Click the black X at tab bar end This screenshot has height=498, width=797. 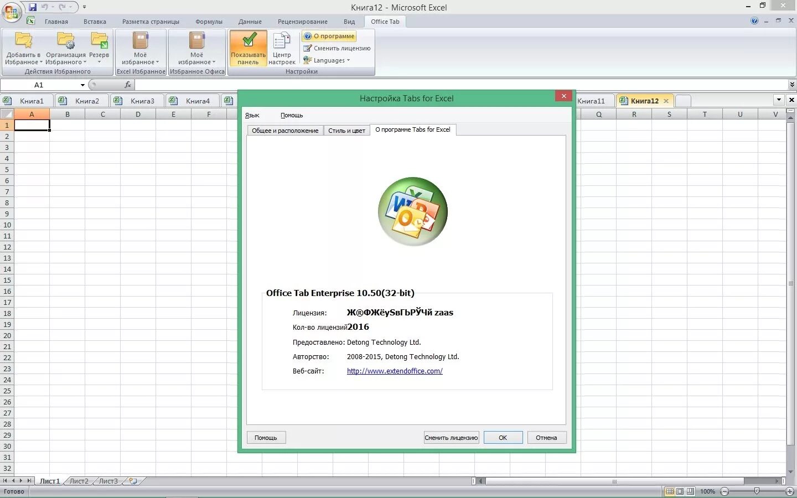791,100
